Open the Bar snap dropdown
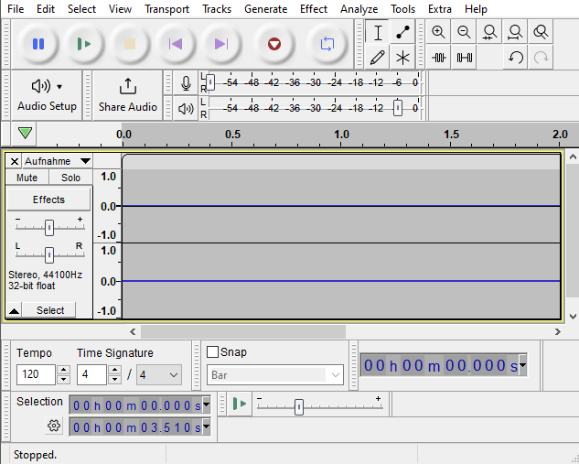This screenshot has width=579, height=464. pyautogui.click(x=275, y=375)
